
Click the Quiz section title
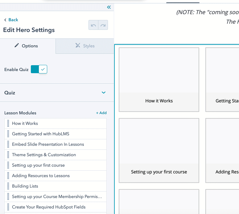tap(10, 93)
